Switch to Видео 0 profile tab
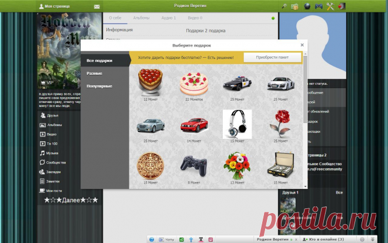Image resolution: width=388 pixels, height=243 pixels. (x=195, y=18)
